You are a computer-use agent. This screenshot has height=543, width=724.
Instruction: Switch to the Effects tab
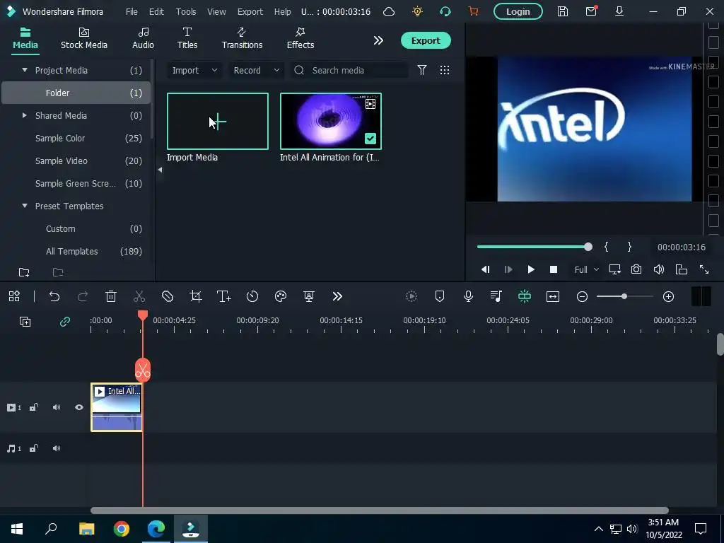[x=300, y=38]
